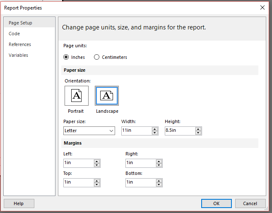Choose Inches as page units
Viewport: 272px width, 213px height.
tap(66, 57)
